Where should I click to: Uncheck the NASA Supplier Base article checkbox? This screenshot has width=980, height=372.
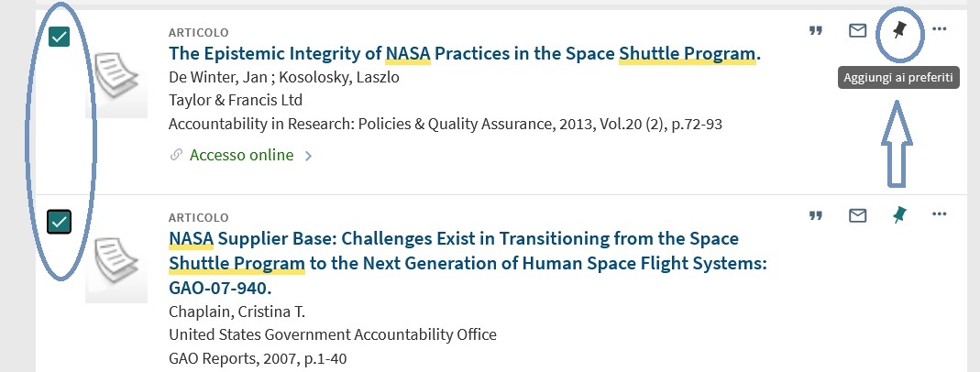point(60,221)
